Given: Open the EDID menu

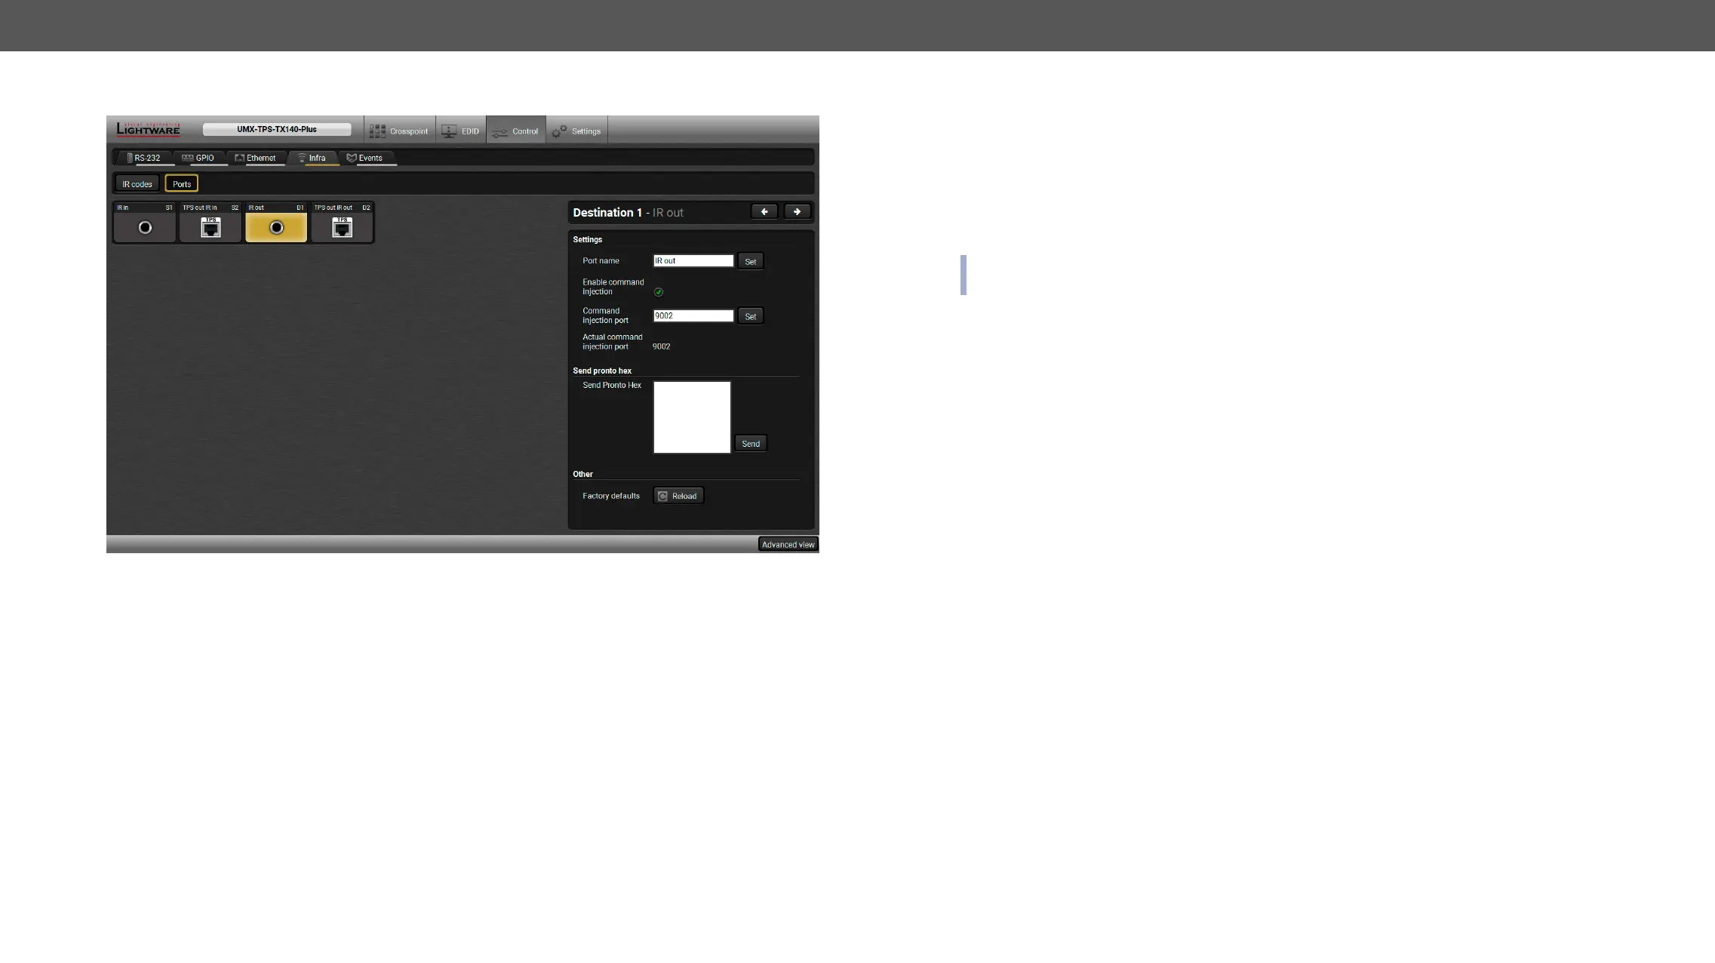Looking at the screenshot, I should click(x=461, y=131).
